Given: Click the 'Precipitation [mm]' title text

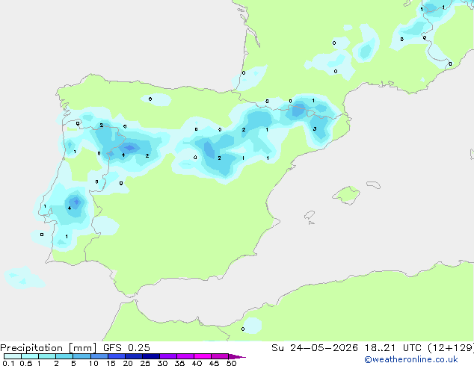Looking at the screenshot, I should (x=49, y=348).
